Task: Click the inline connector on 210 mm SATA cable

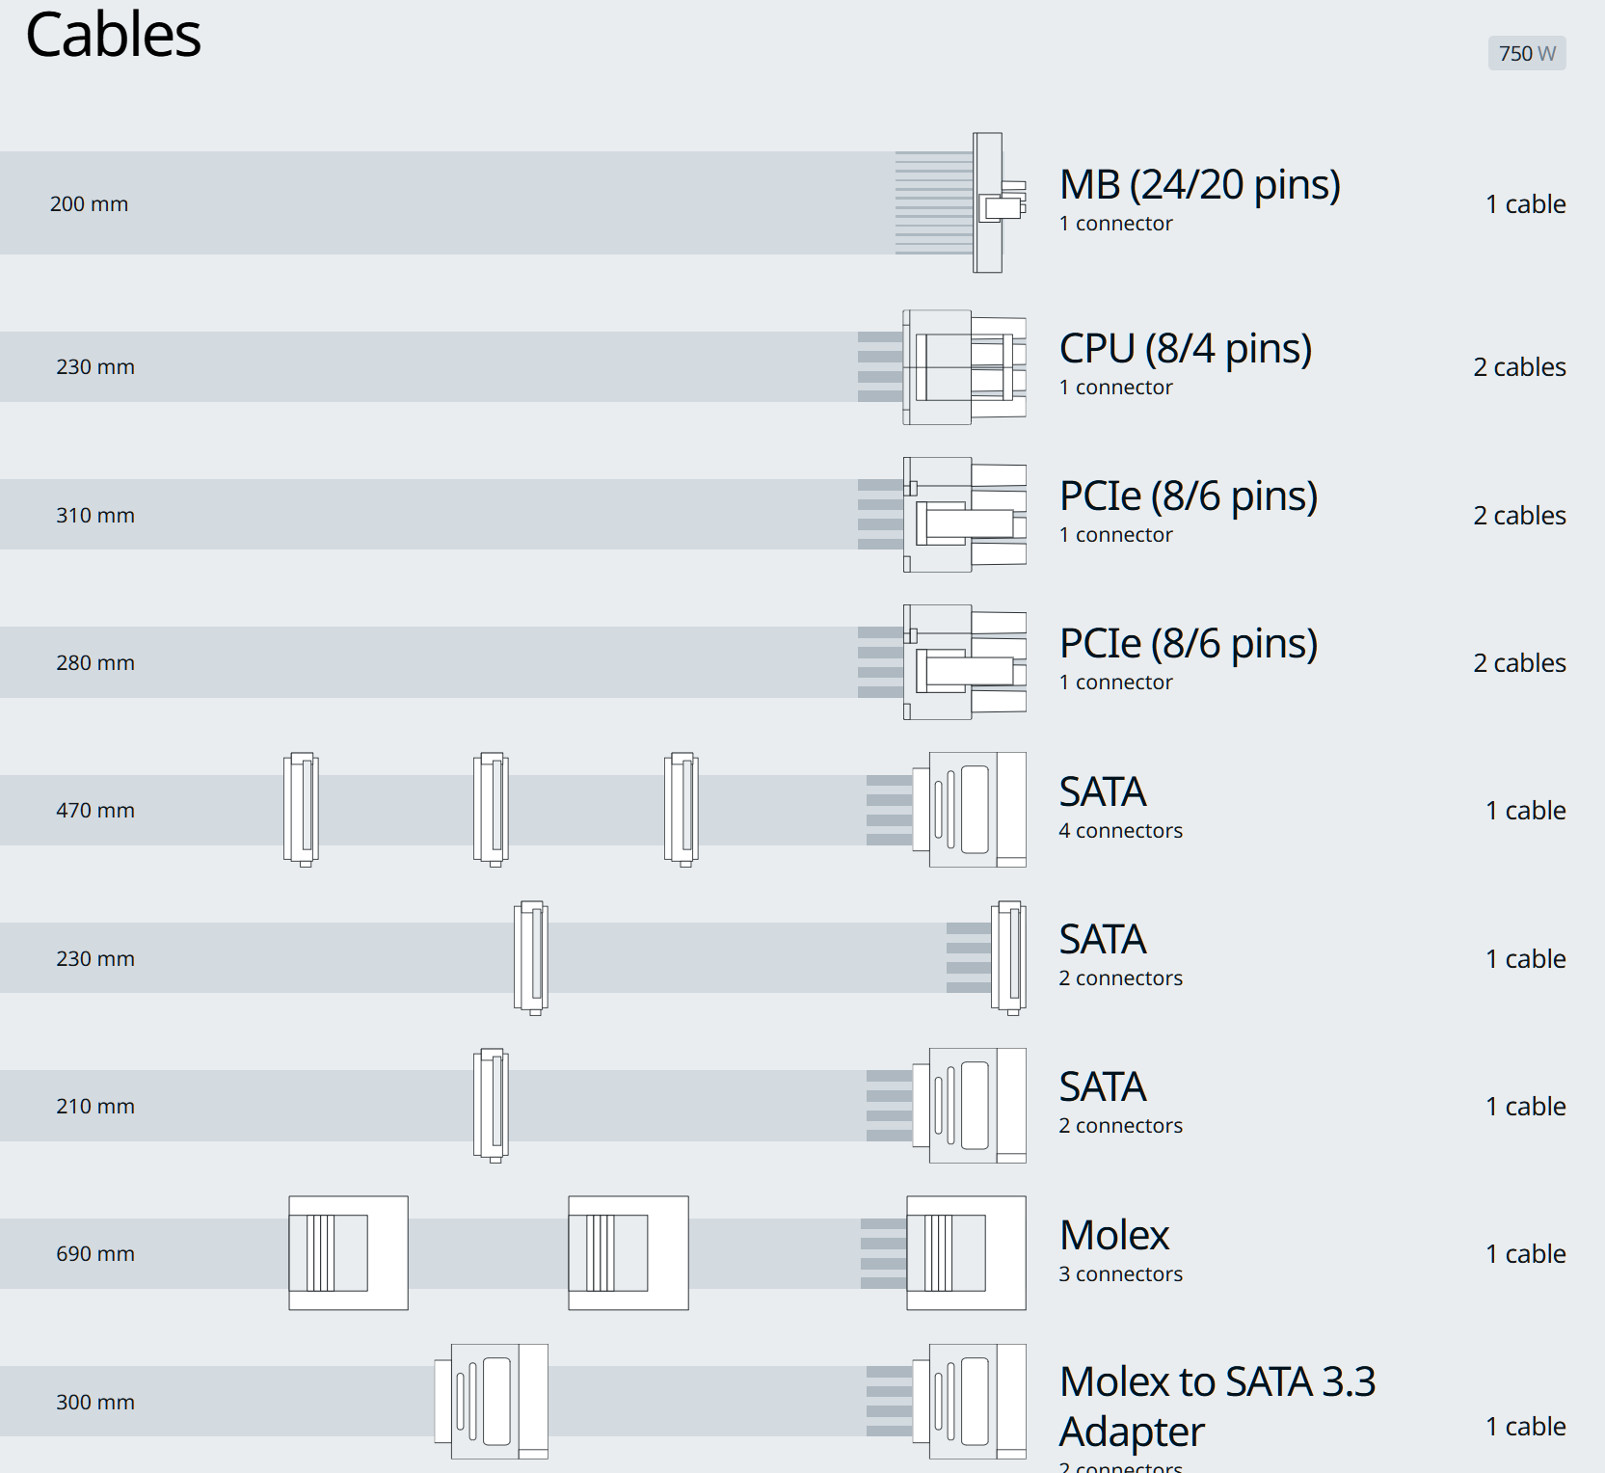Action: click(x=491, y=1106)
